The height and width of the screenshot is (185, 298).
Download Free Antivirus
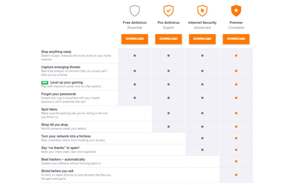pyautogui.click(x=134, y=39)
